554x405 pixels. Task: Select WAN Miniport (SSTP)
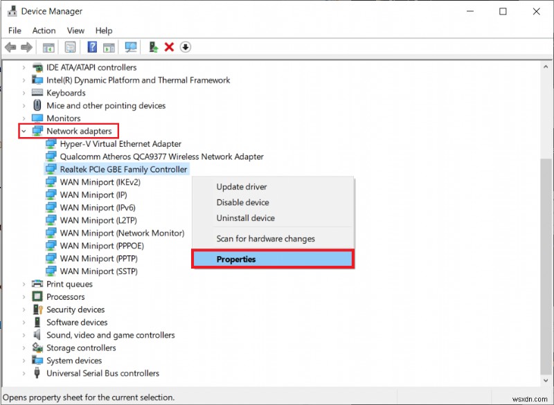[98, 271]
